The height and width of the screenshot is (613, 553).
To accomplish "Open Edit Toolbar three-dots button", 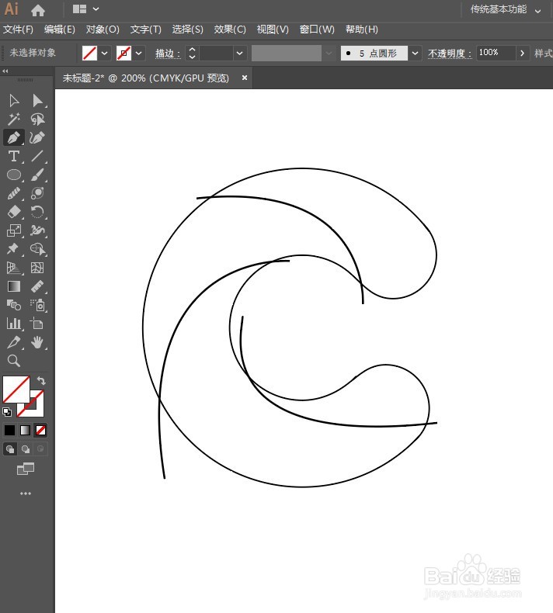I will (26, 494).
